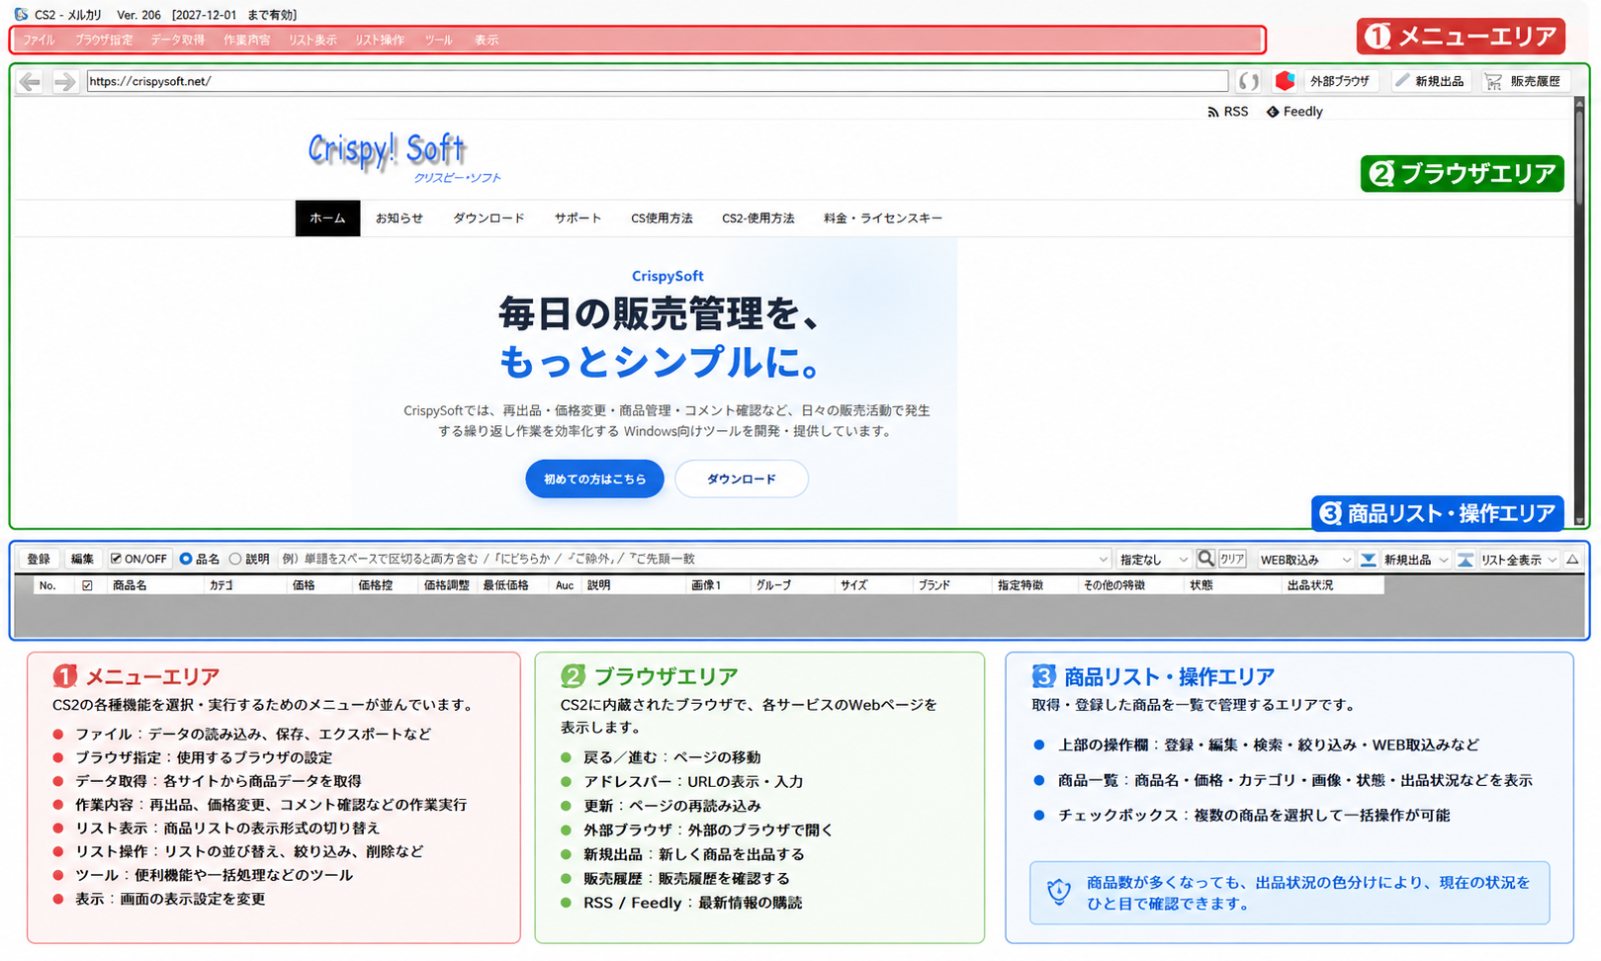The image size is (1601, 961).
Task: Open the リスト操作 menu
Action: [x=380, y=41]
